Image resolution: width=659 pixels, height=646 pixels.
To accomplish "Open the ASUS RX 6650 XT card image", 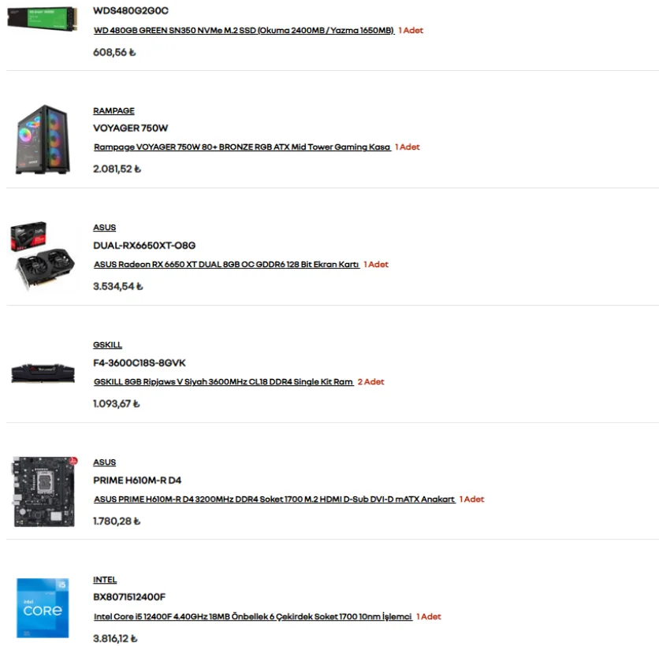I will (43, 256).
